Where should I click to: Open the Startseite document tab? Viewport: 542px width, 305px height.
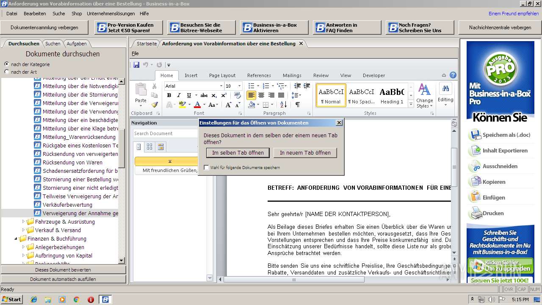(147, 44)
